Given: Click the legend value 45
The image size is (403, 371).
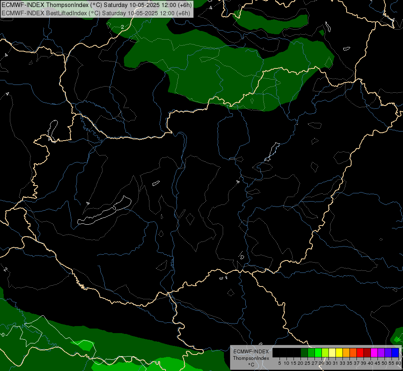Looking at the screenshot, I should click(x=378, y=363).
